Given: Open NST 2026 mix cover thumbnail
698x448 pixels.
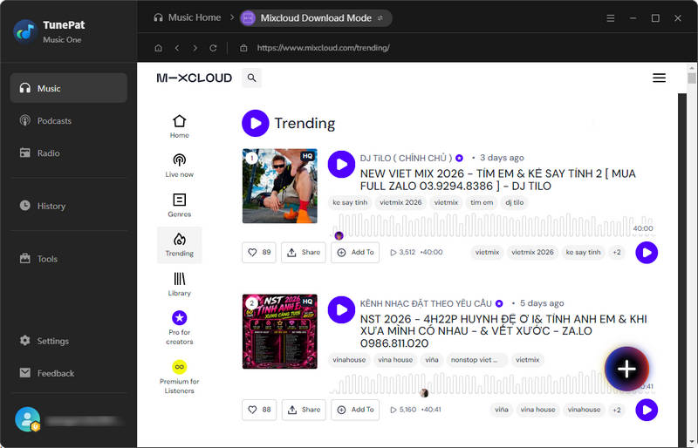Looking at the screenshot, I should point(279,331).
